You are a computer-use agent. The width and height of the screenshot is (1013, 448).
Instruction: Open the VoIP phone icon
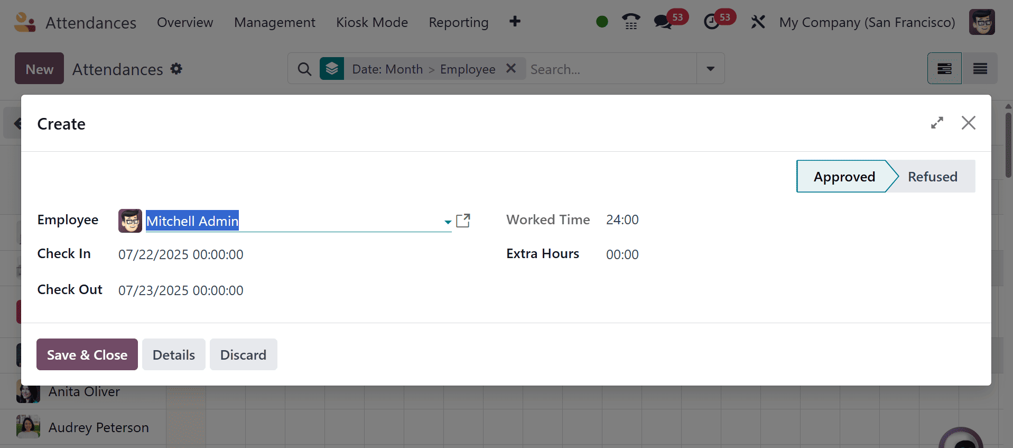click(x=631, y=22)
